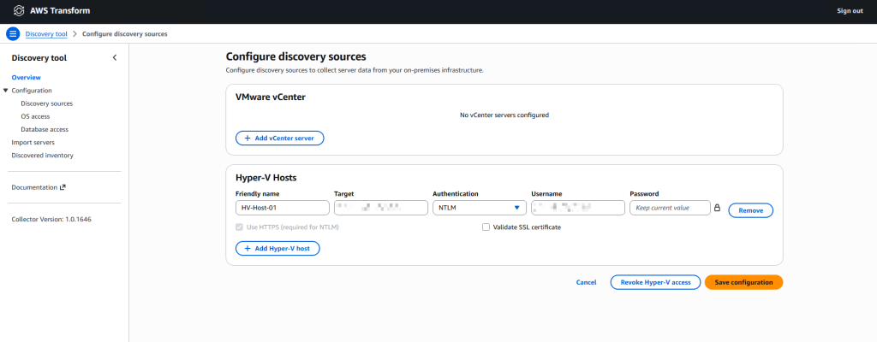Collapse the Configuration tree section
The width and height of the screenshot is (877, 342).
tap(6, 91)
